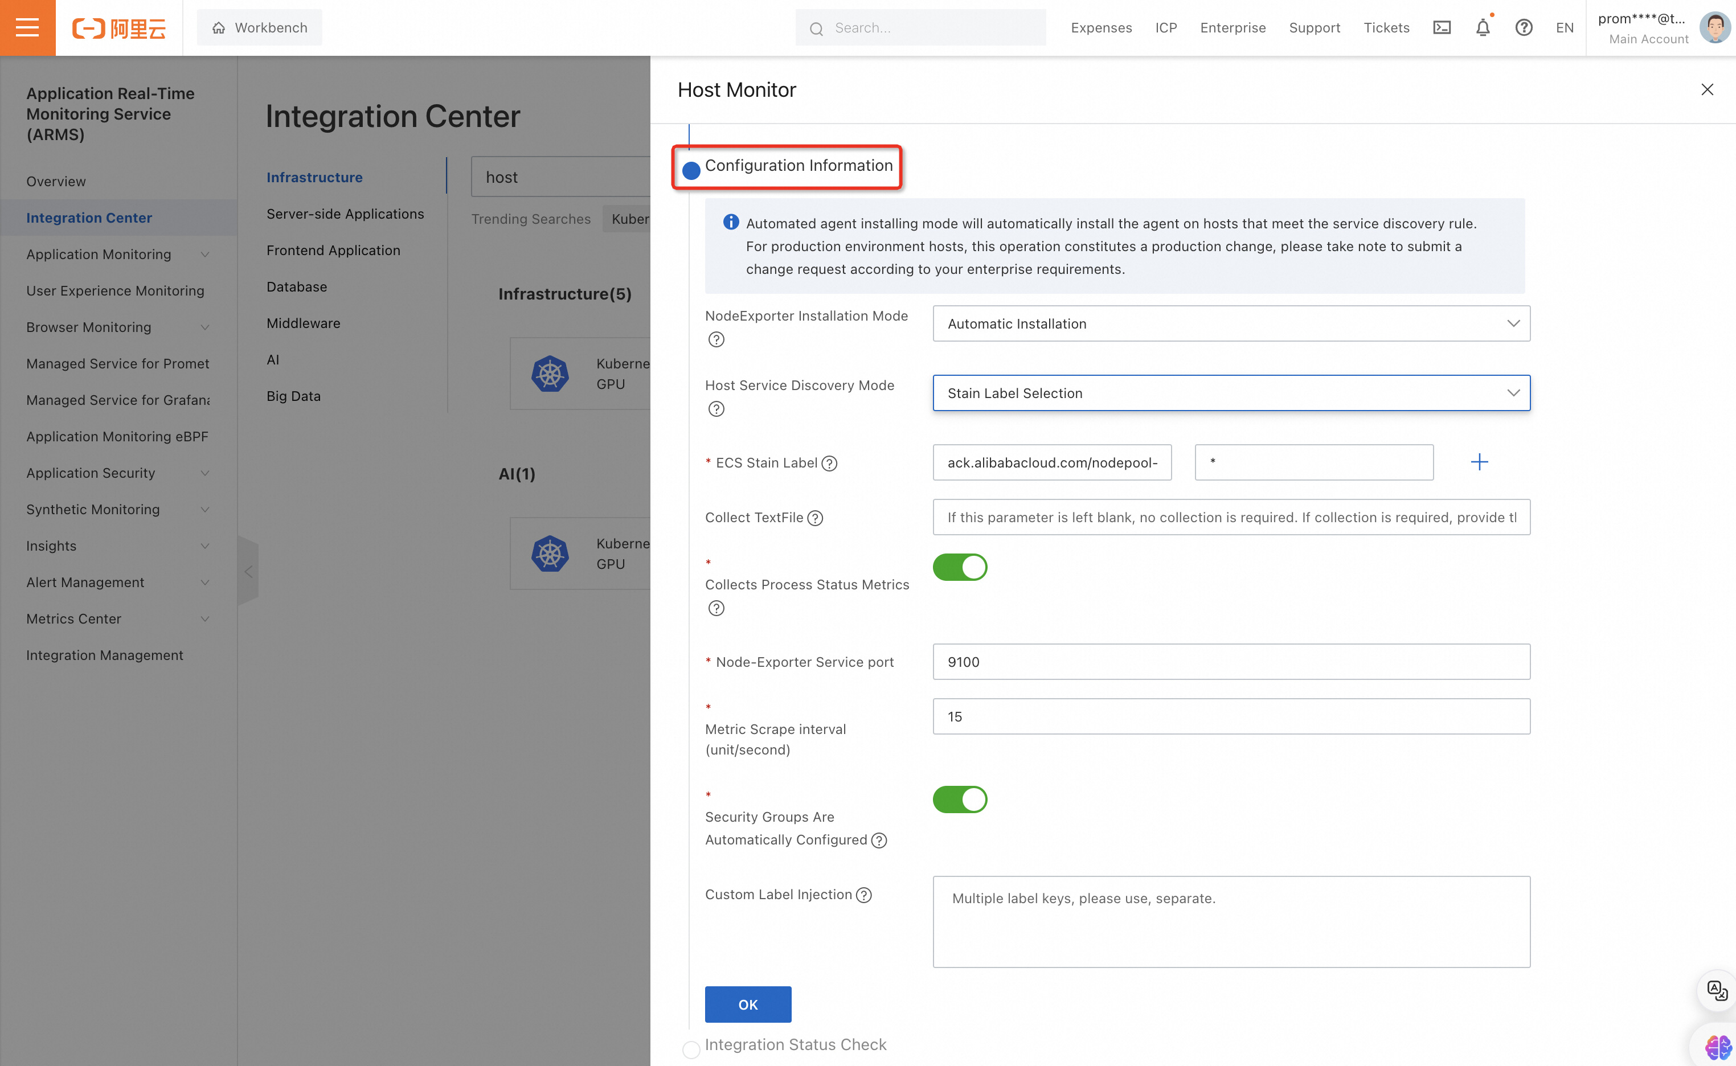Viewport: 1736px width, 1066px height.
Task: Show help for Custom Label Injection
Action: tap(863, 895)
